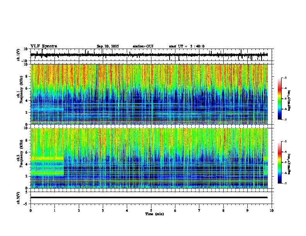
Task: Click the "-7" label on ch.2 color scale
Action: click(x=285, y=184)
